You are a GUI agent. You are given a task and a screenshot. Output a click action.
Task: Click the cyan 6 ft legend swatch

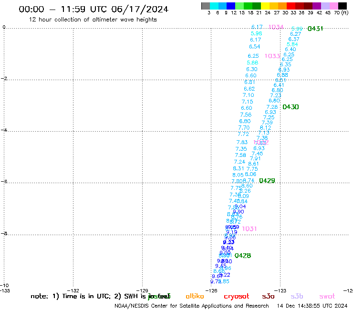coord(214,6)
